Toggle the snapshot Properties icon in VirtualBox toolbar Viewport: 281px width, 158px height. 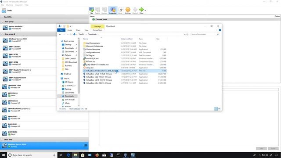[x=113, y=11]
